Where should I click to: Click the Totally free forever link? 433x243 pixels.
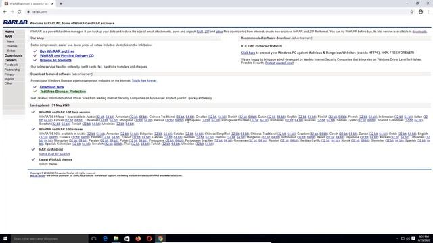tap(144, 81)
